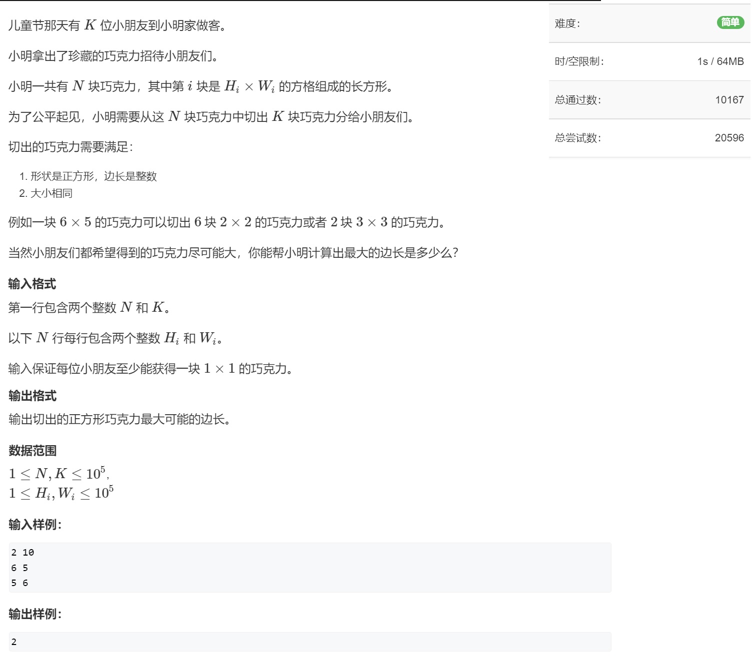
Task: Click the constraint line with N, K
Action: pos(59,473)
